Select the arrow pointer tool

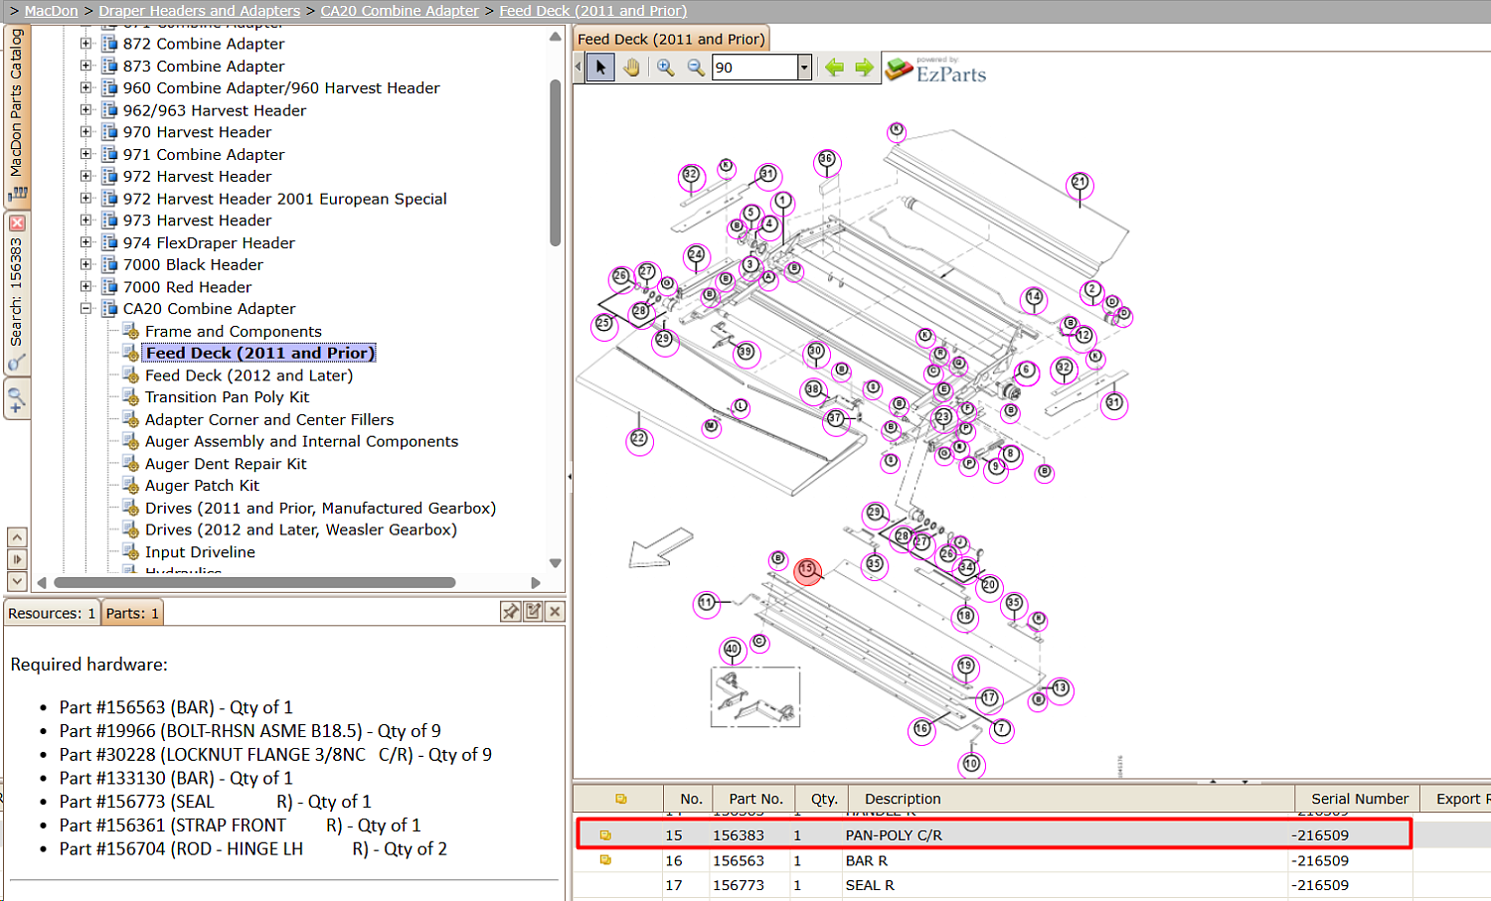coord(600,68)
